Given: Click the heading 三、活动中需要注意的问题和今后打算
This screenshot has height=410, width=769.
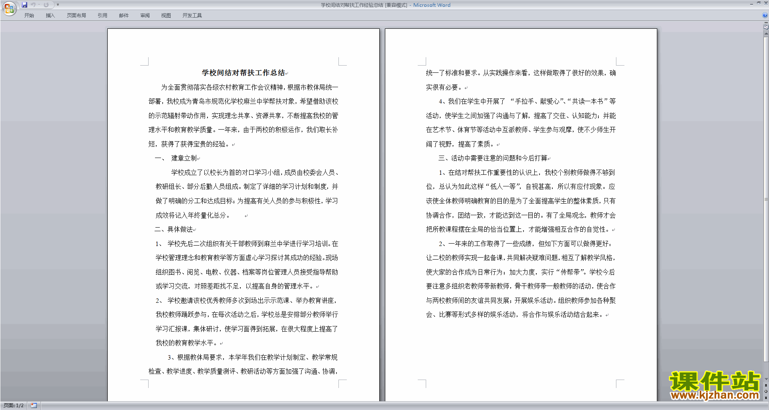Looking at the screenshot, I should (493, 158).
